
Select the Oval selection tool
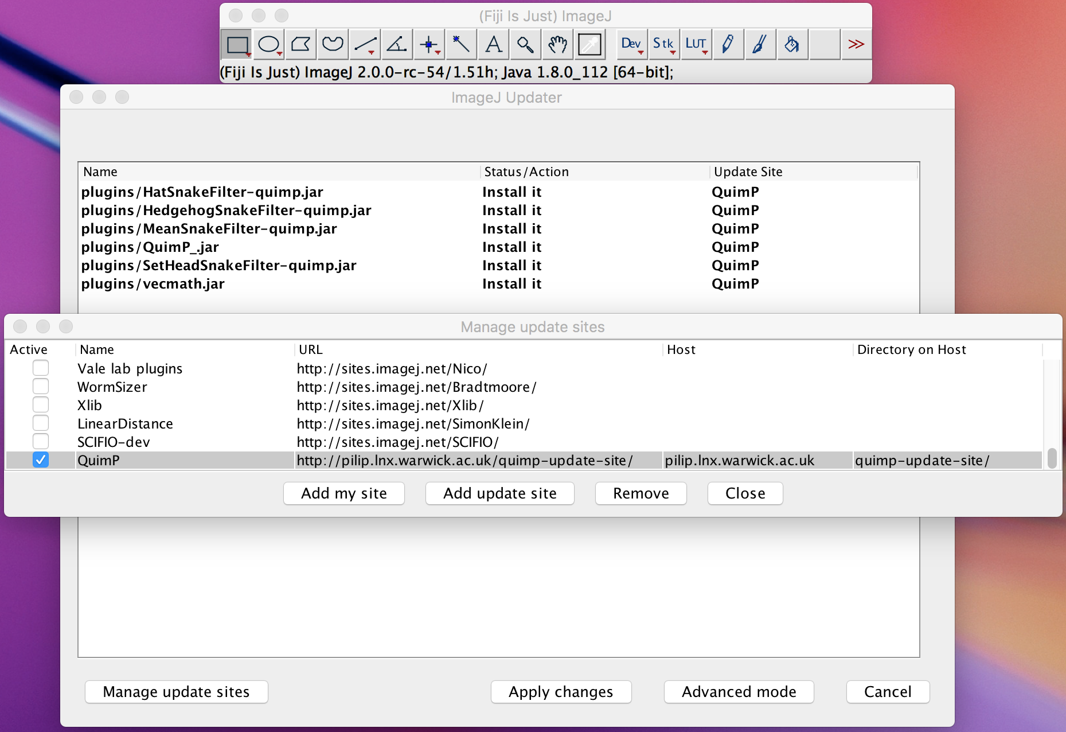(268, 44)
